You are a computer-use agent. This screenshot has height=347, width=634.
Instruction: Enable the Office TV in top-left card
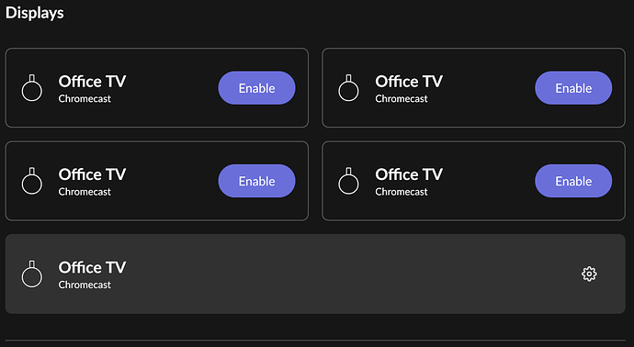[x=256, y=87]
